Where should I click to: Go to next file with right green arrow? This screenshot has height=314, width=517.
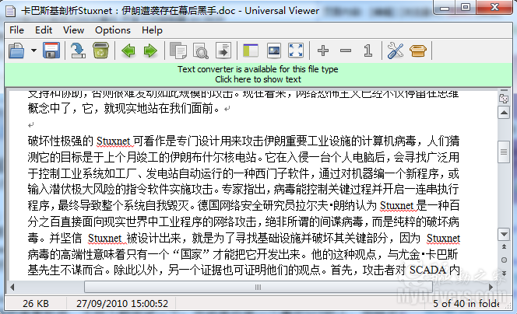coord(150,51)
